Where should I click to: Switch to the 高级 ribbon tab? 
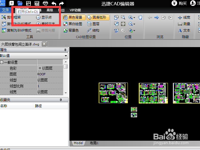pos(50,10)
